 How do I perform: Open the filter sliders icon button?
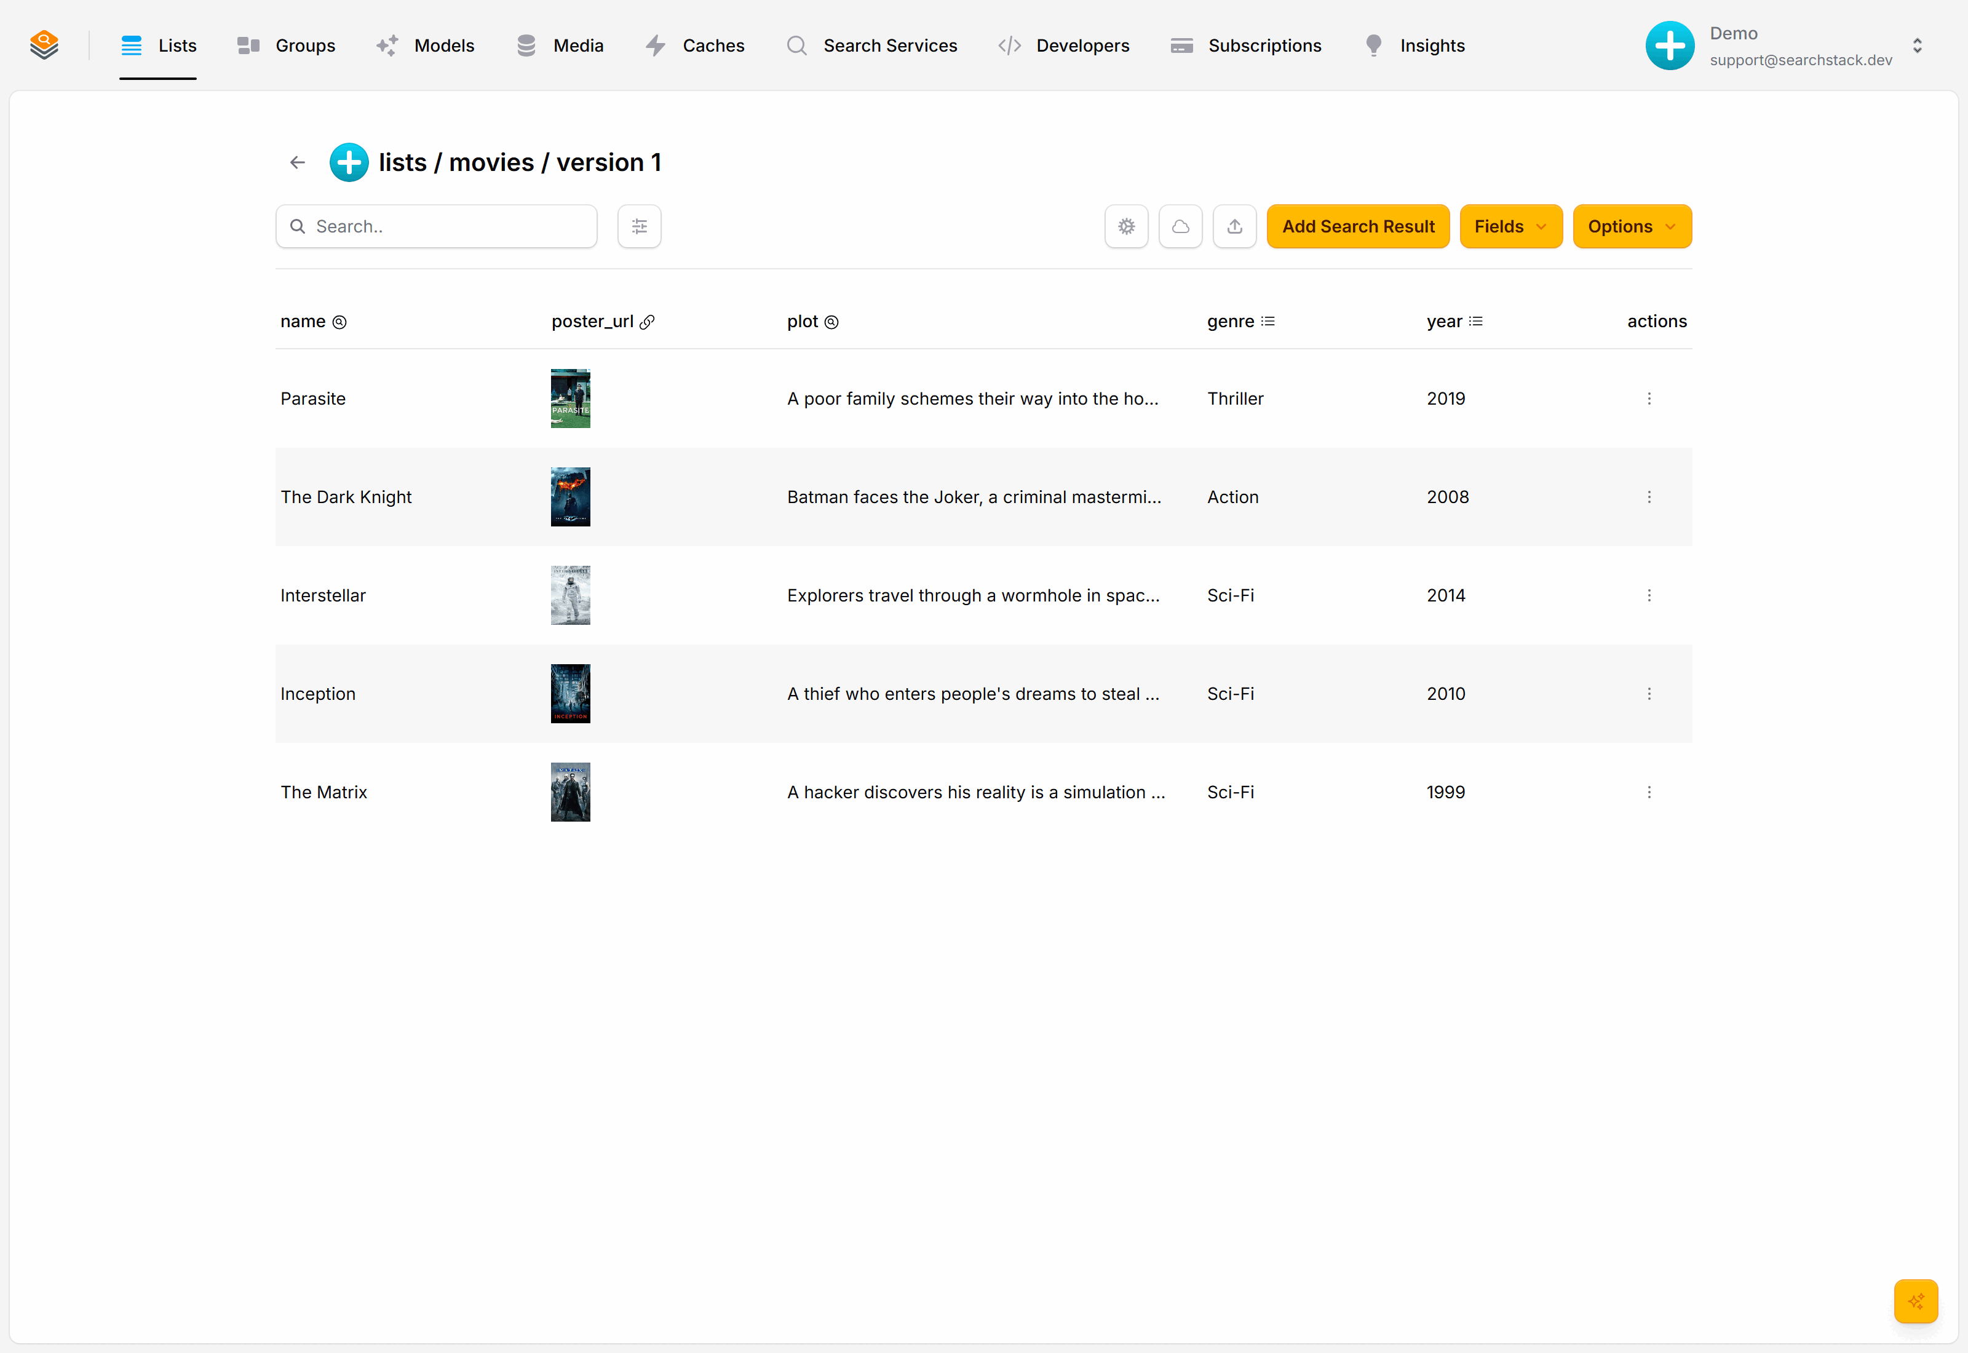click(x=639, y=226)
